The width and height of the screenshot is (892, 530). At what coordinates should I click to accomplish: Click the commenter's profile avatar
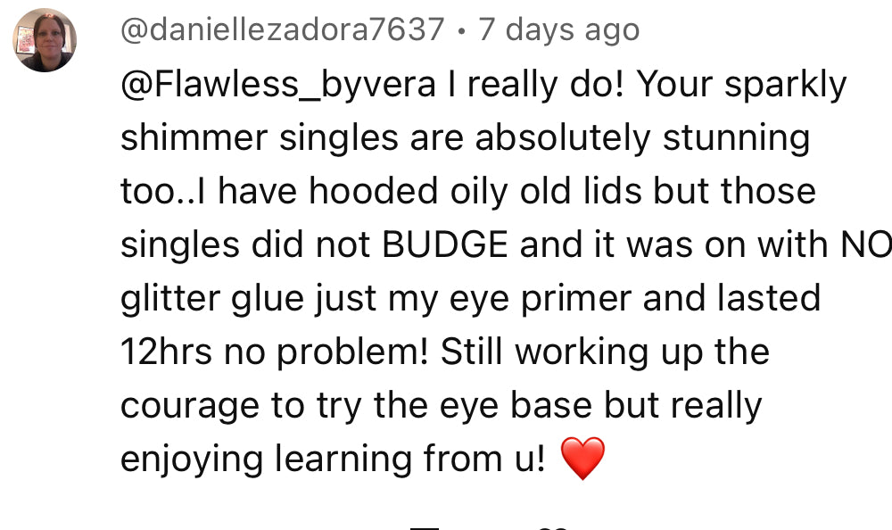click(45, 40)
